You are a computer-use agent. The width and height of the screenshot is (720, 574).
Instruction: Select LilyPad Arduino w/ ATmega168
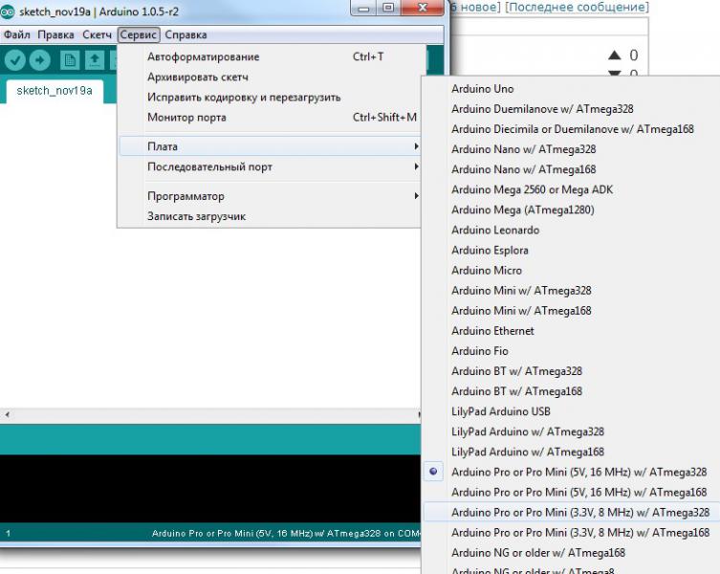[571, 453]
